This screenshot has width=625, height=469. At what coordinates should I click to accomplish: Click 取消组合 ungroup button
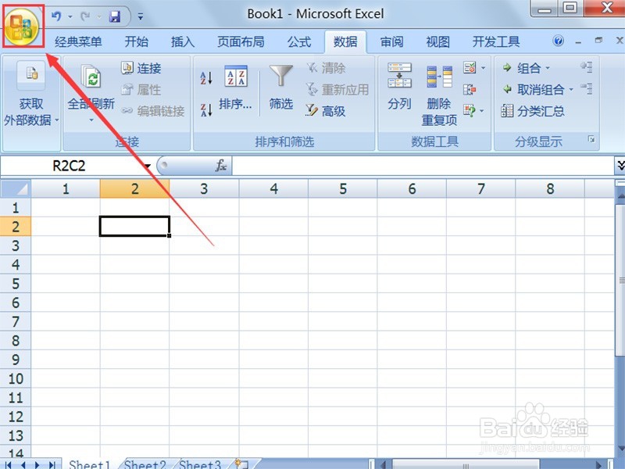[x=534, y=89]
